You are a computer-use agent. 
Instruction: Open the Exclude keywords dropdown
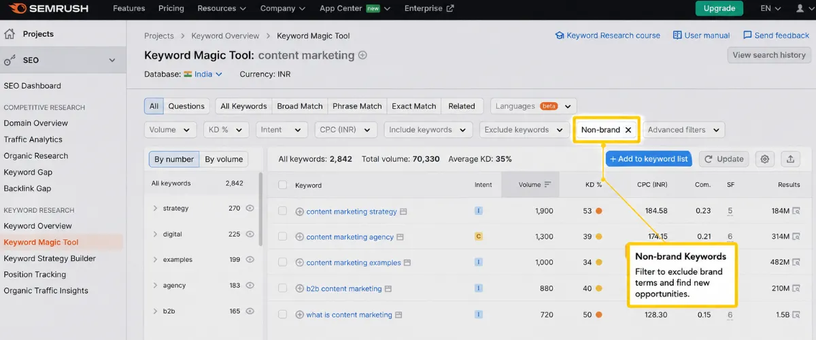[524, 130]
